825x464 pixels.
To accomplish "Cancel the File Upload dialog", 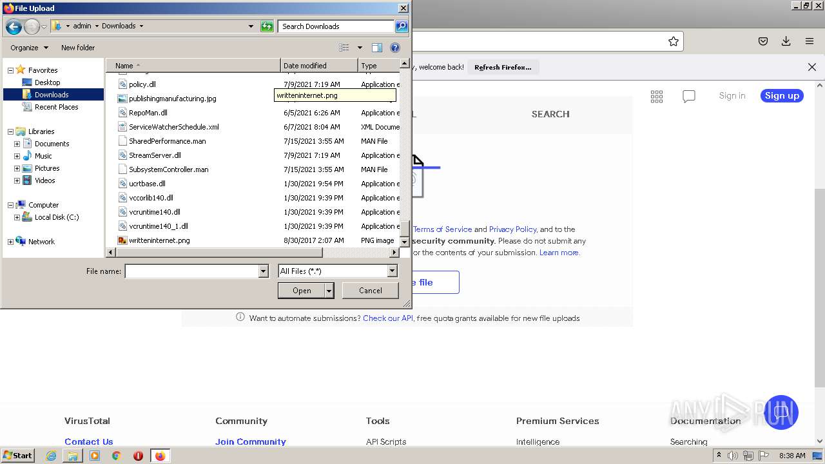I will coord(371,291).
